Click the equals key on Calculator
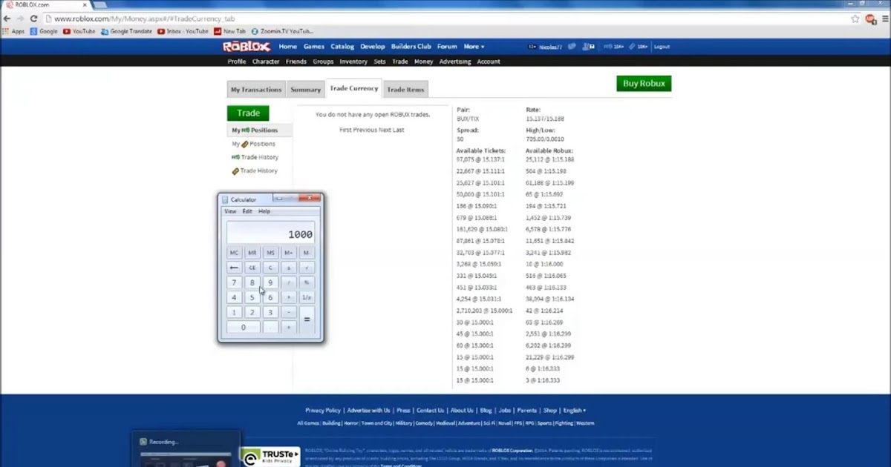The image size is (891, 467). click(x=307, y=319)
